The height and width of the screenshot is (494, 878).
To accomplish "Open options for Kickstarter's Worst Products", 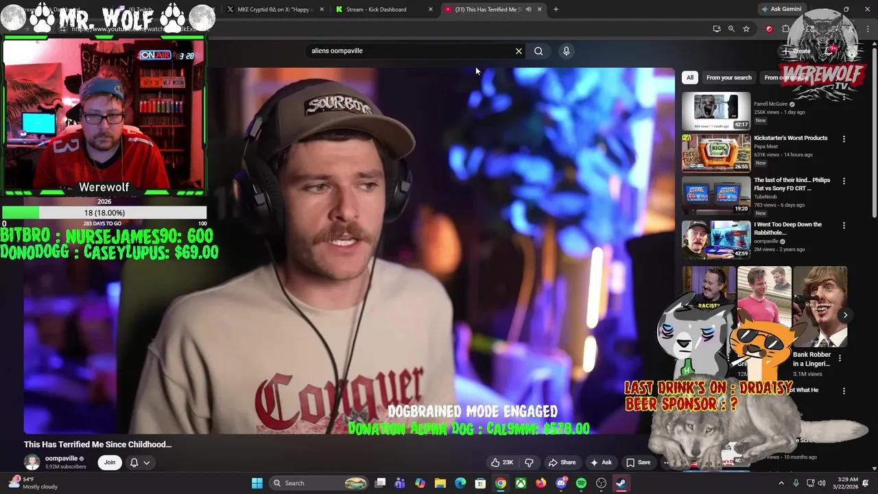I will coord(844,139).
